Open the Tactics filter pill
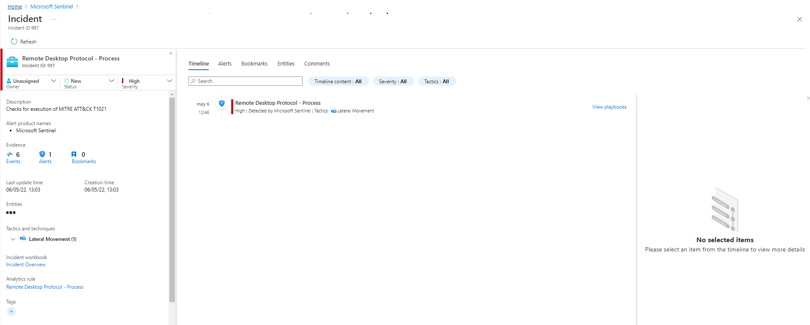810x325 pixels. [x=437, y=82]
